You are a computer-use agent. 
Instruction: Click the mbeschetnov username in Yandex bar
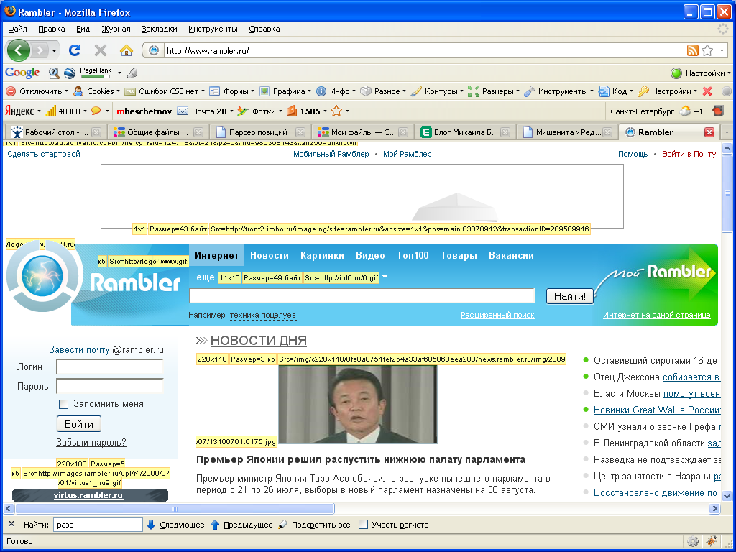point(144,111)
